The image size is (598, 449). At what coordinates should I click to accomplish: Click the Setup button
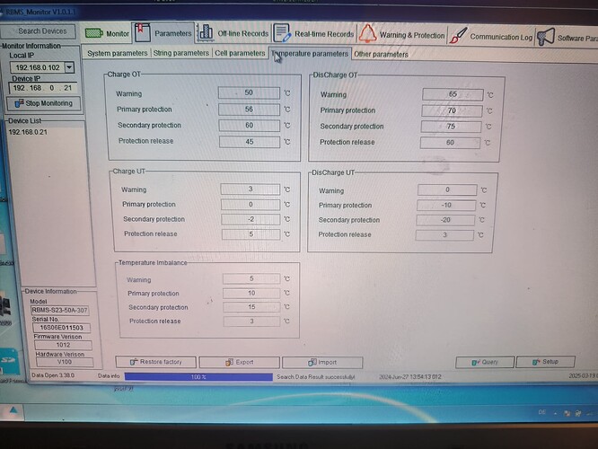pyautogui.click(x=545, y=362)
